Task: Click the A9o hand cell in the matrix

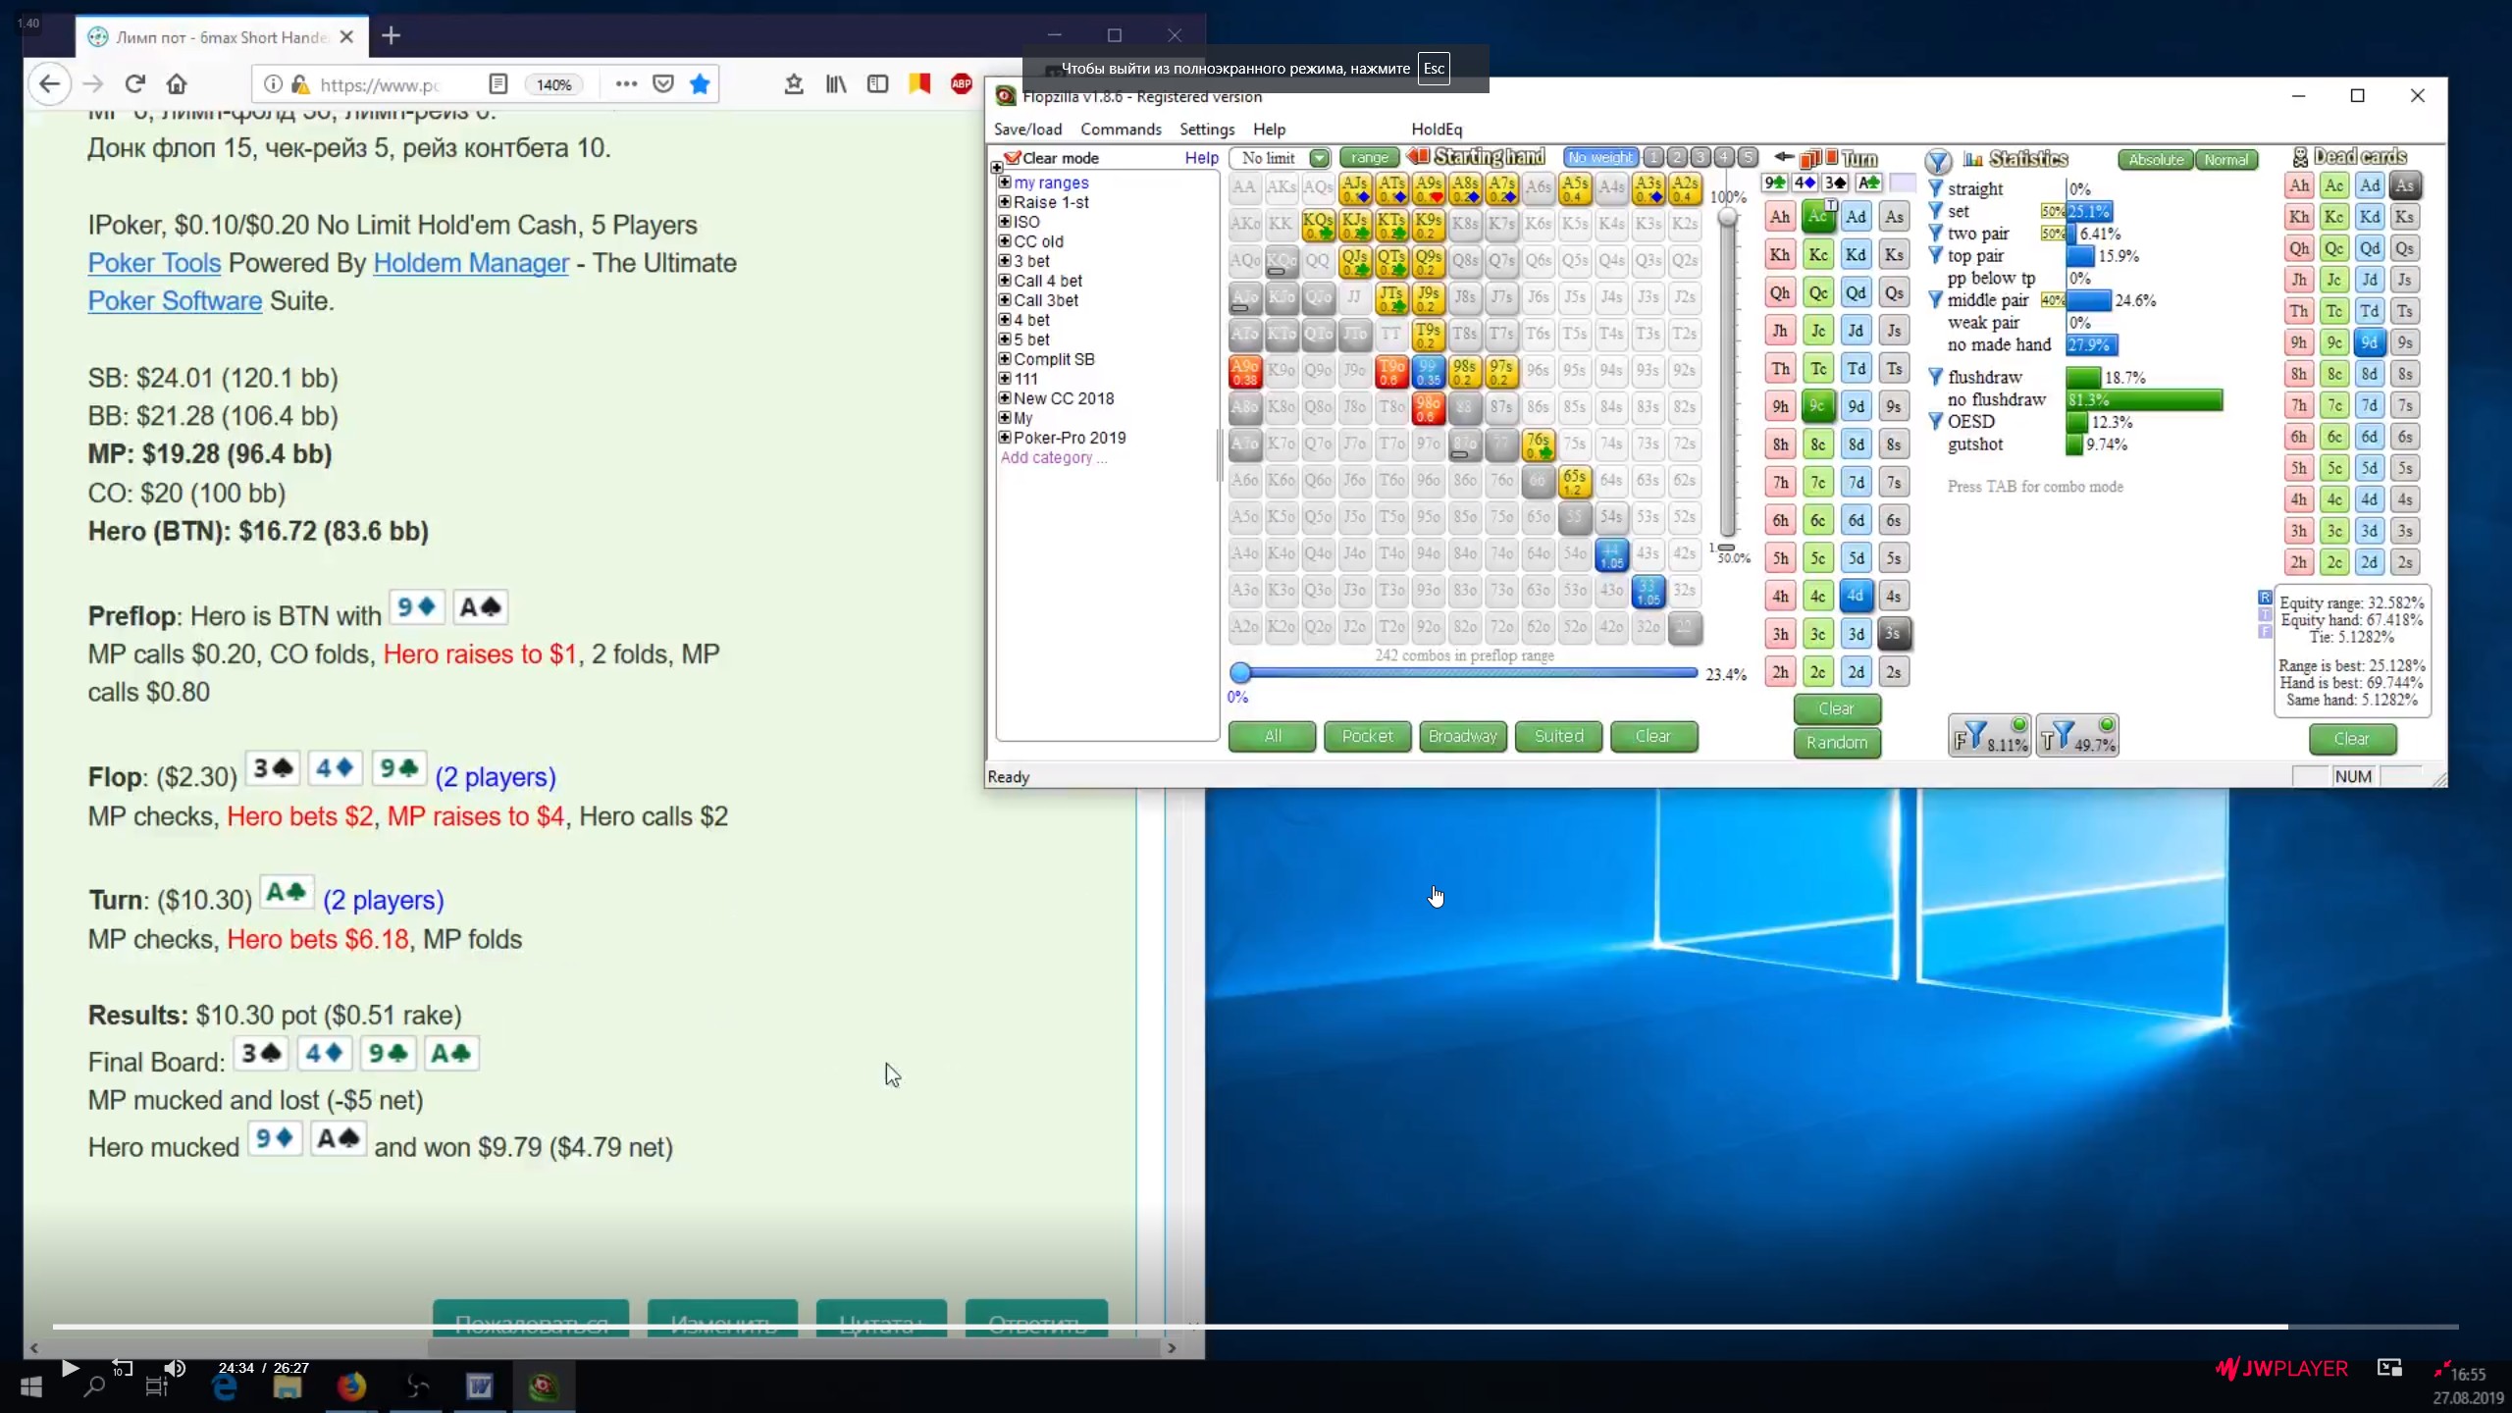Action: [1244, 372]
